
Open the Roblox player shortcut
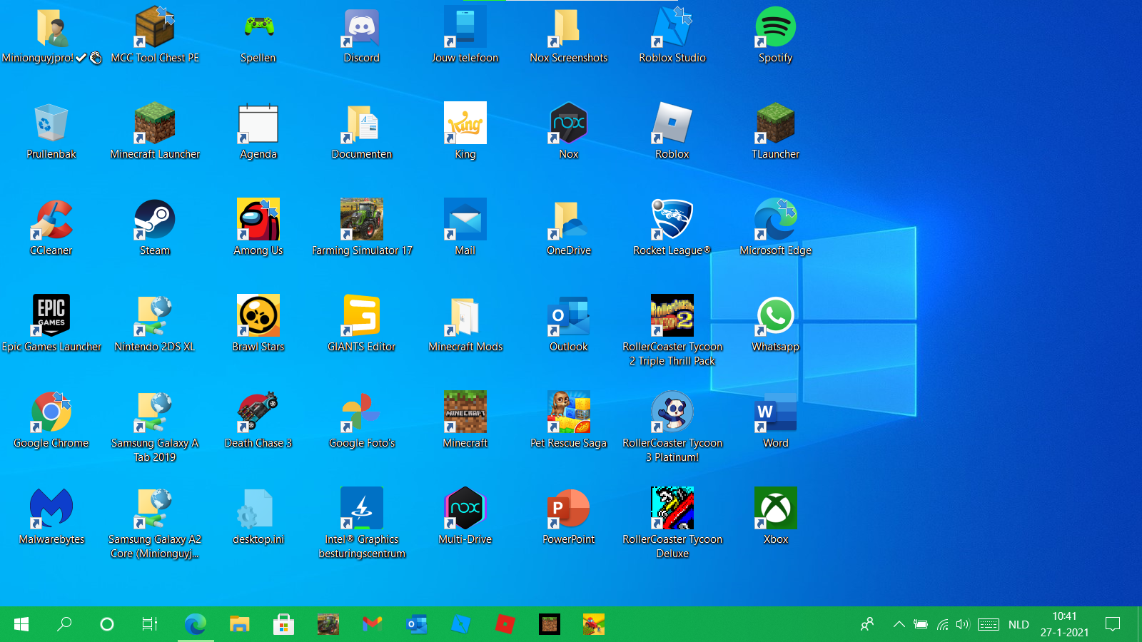pos(672,132)
